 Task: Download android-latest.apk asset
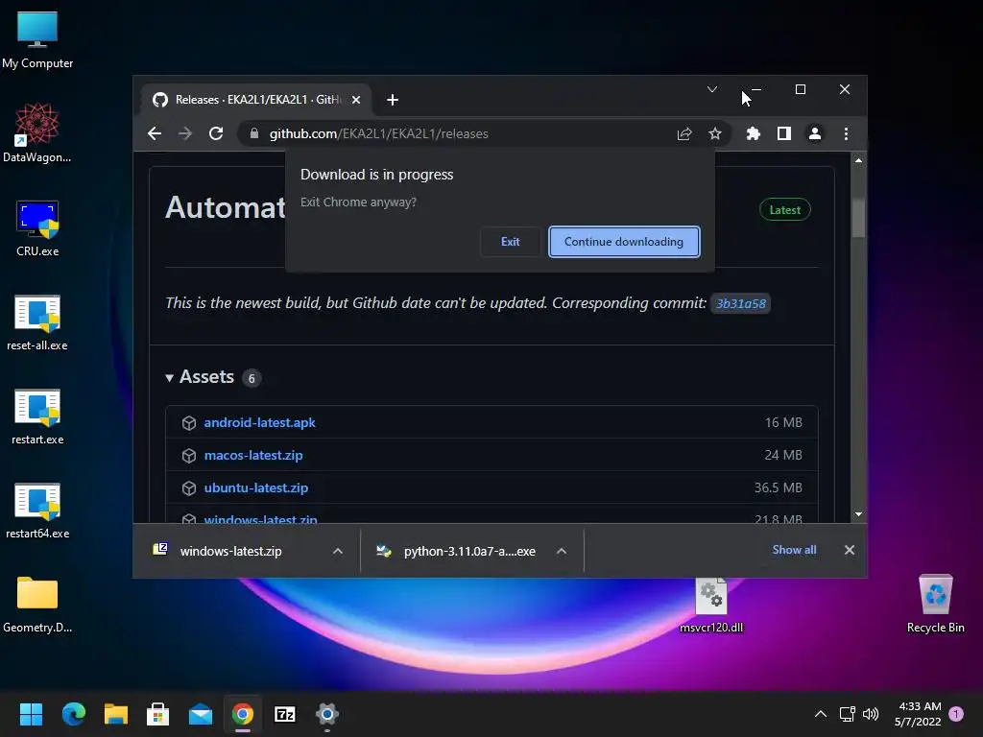coord(259,423)
